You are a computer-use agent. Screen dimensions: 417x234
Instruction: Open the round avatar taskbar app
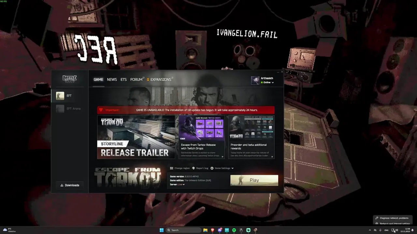(x=255, y=230)
